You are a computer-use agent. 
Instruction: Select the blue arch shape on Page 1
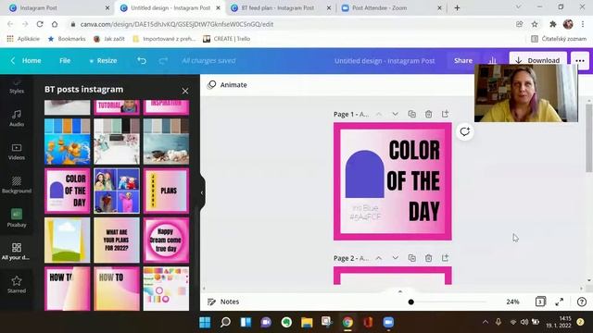364,174
